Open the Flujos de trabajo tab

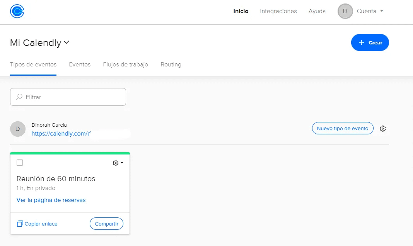(125, 64)
